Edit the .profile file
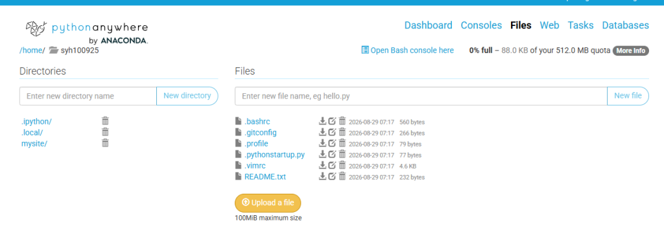The width and height of the screenshot is (664, 234). click(333, 143)
